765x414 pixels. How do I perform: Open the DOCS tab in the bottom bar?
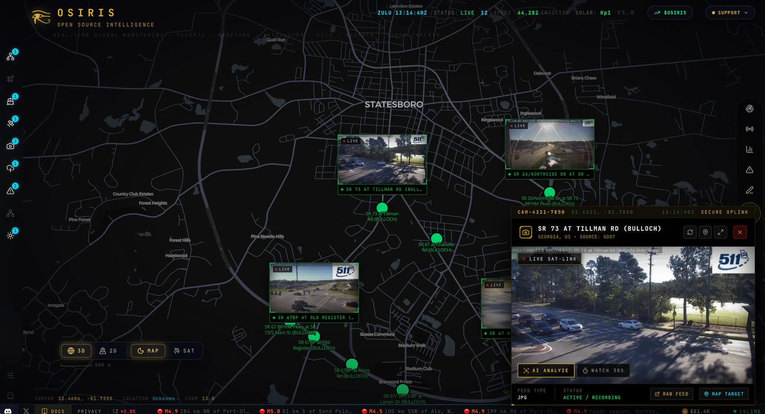(x=53, y=411)
